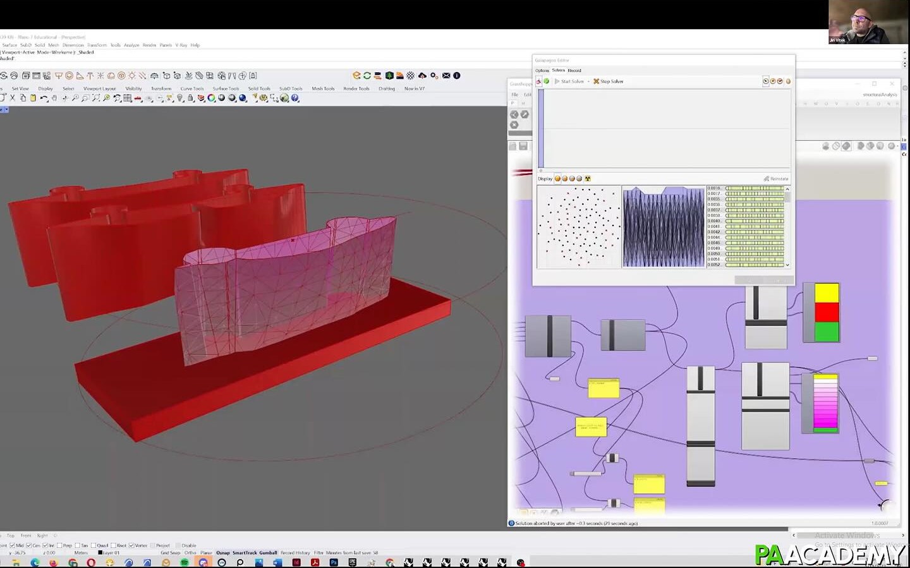Click the green refresh arrows icon

[367, 76]
